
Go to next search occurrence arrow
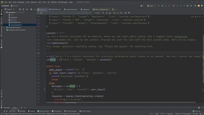106,13
